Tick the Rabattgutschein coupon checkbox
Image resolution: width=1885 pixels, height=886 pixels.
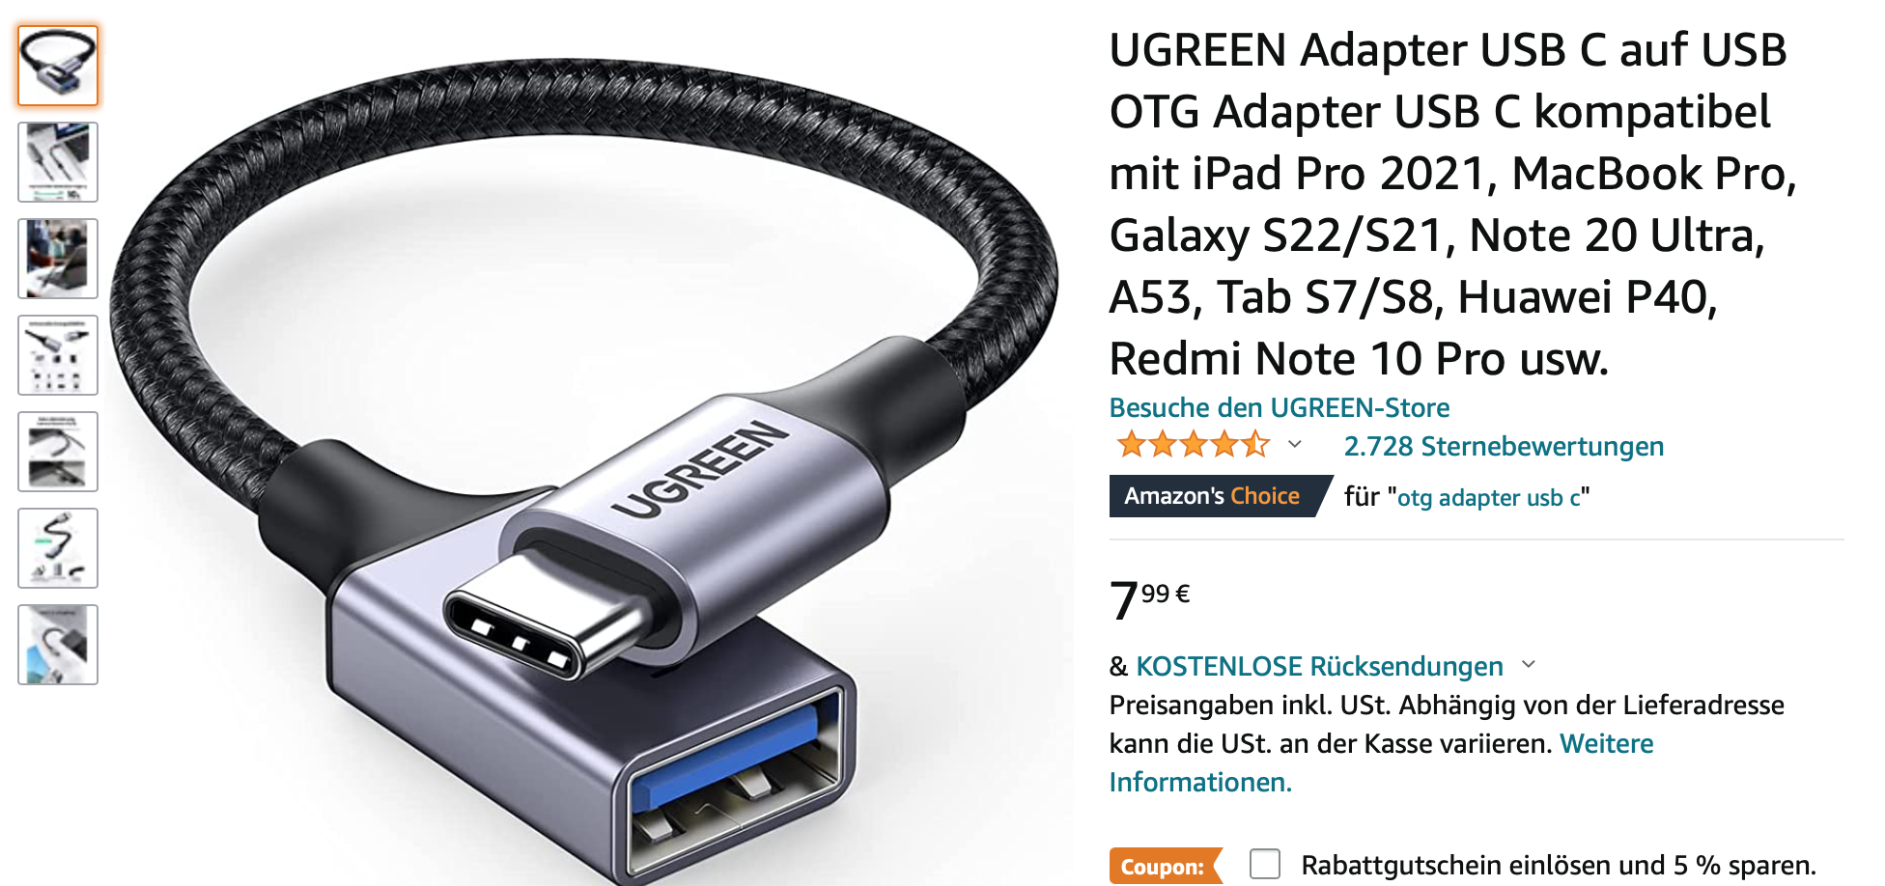(x=1265, y=864)
